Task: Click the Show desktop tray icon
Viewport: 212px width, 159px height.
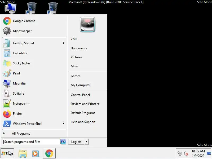Action: click(209, 154)
